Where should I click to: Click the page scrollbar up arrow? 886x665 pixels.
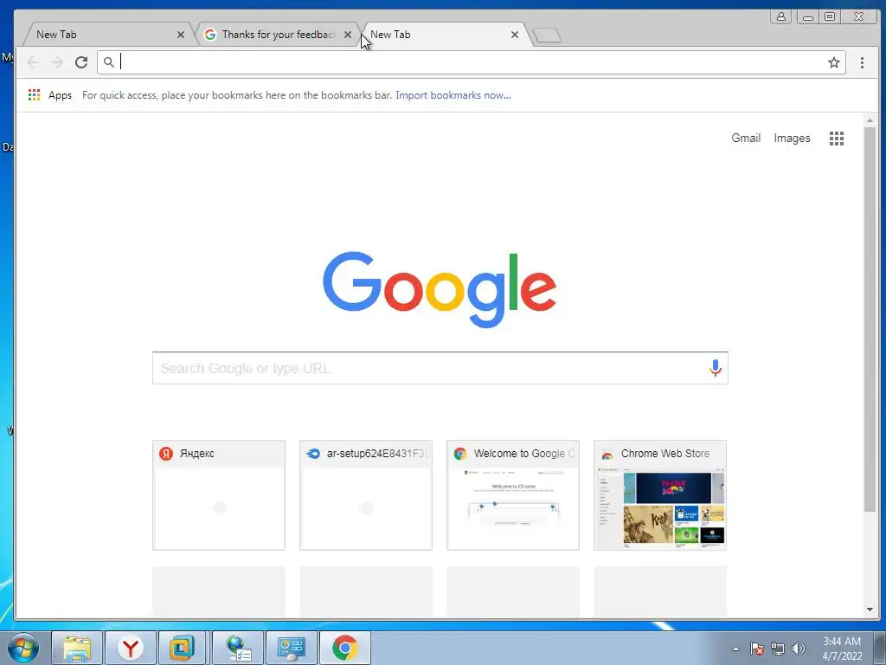click(x=870, y=121)
